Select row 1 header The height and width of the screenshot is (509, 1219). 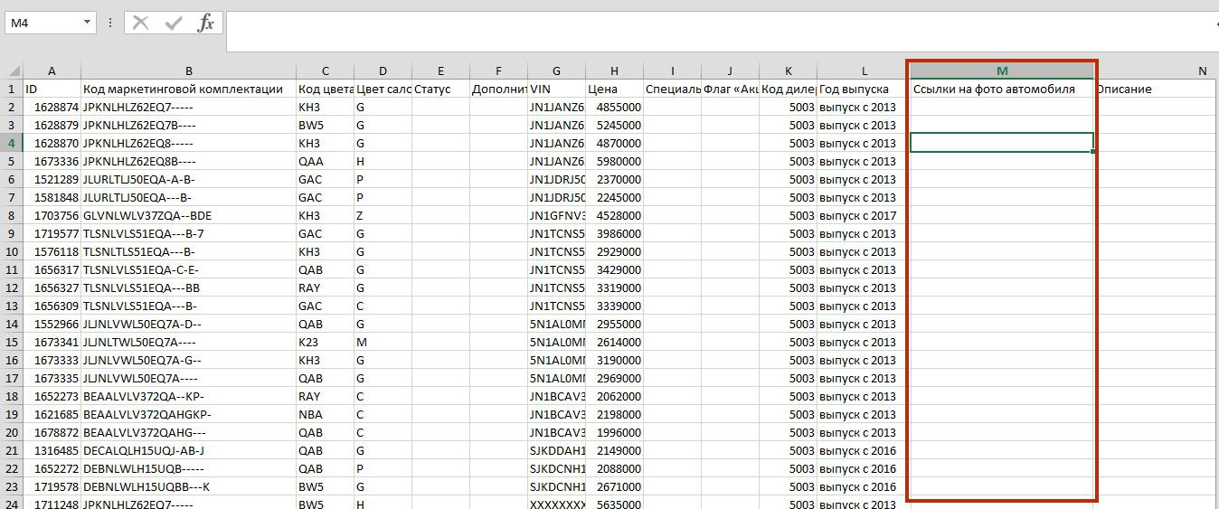12,89
